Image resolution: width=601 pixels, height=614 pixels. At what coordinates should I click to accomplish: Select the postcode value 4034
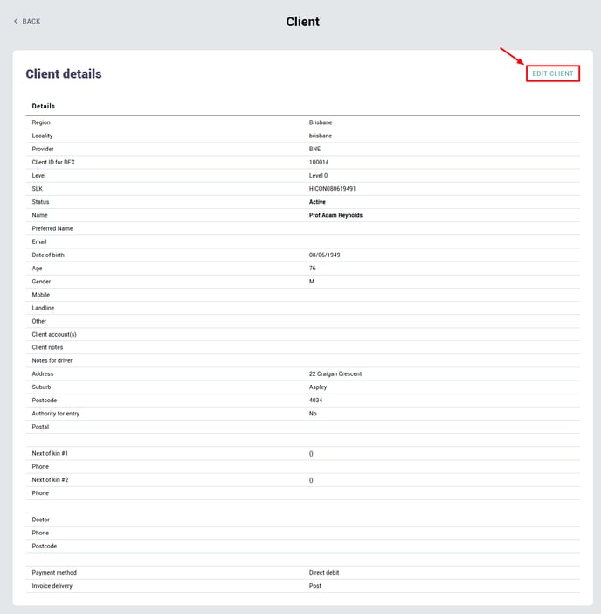click(315, 401)
